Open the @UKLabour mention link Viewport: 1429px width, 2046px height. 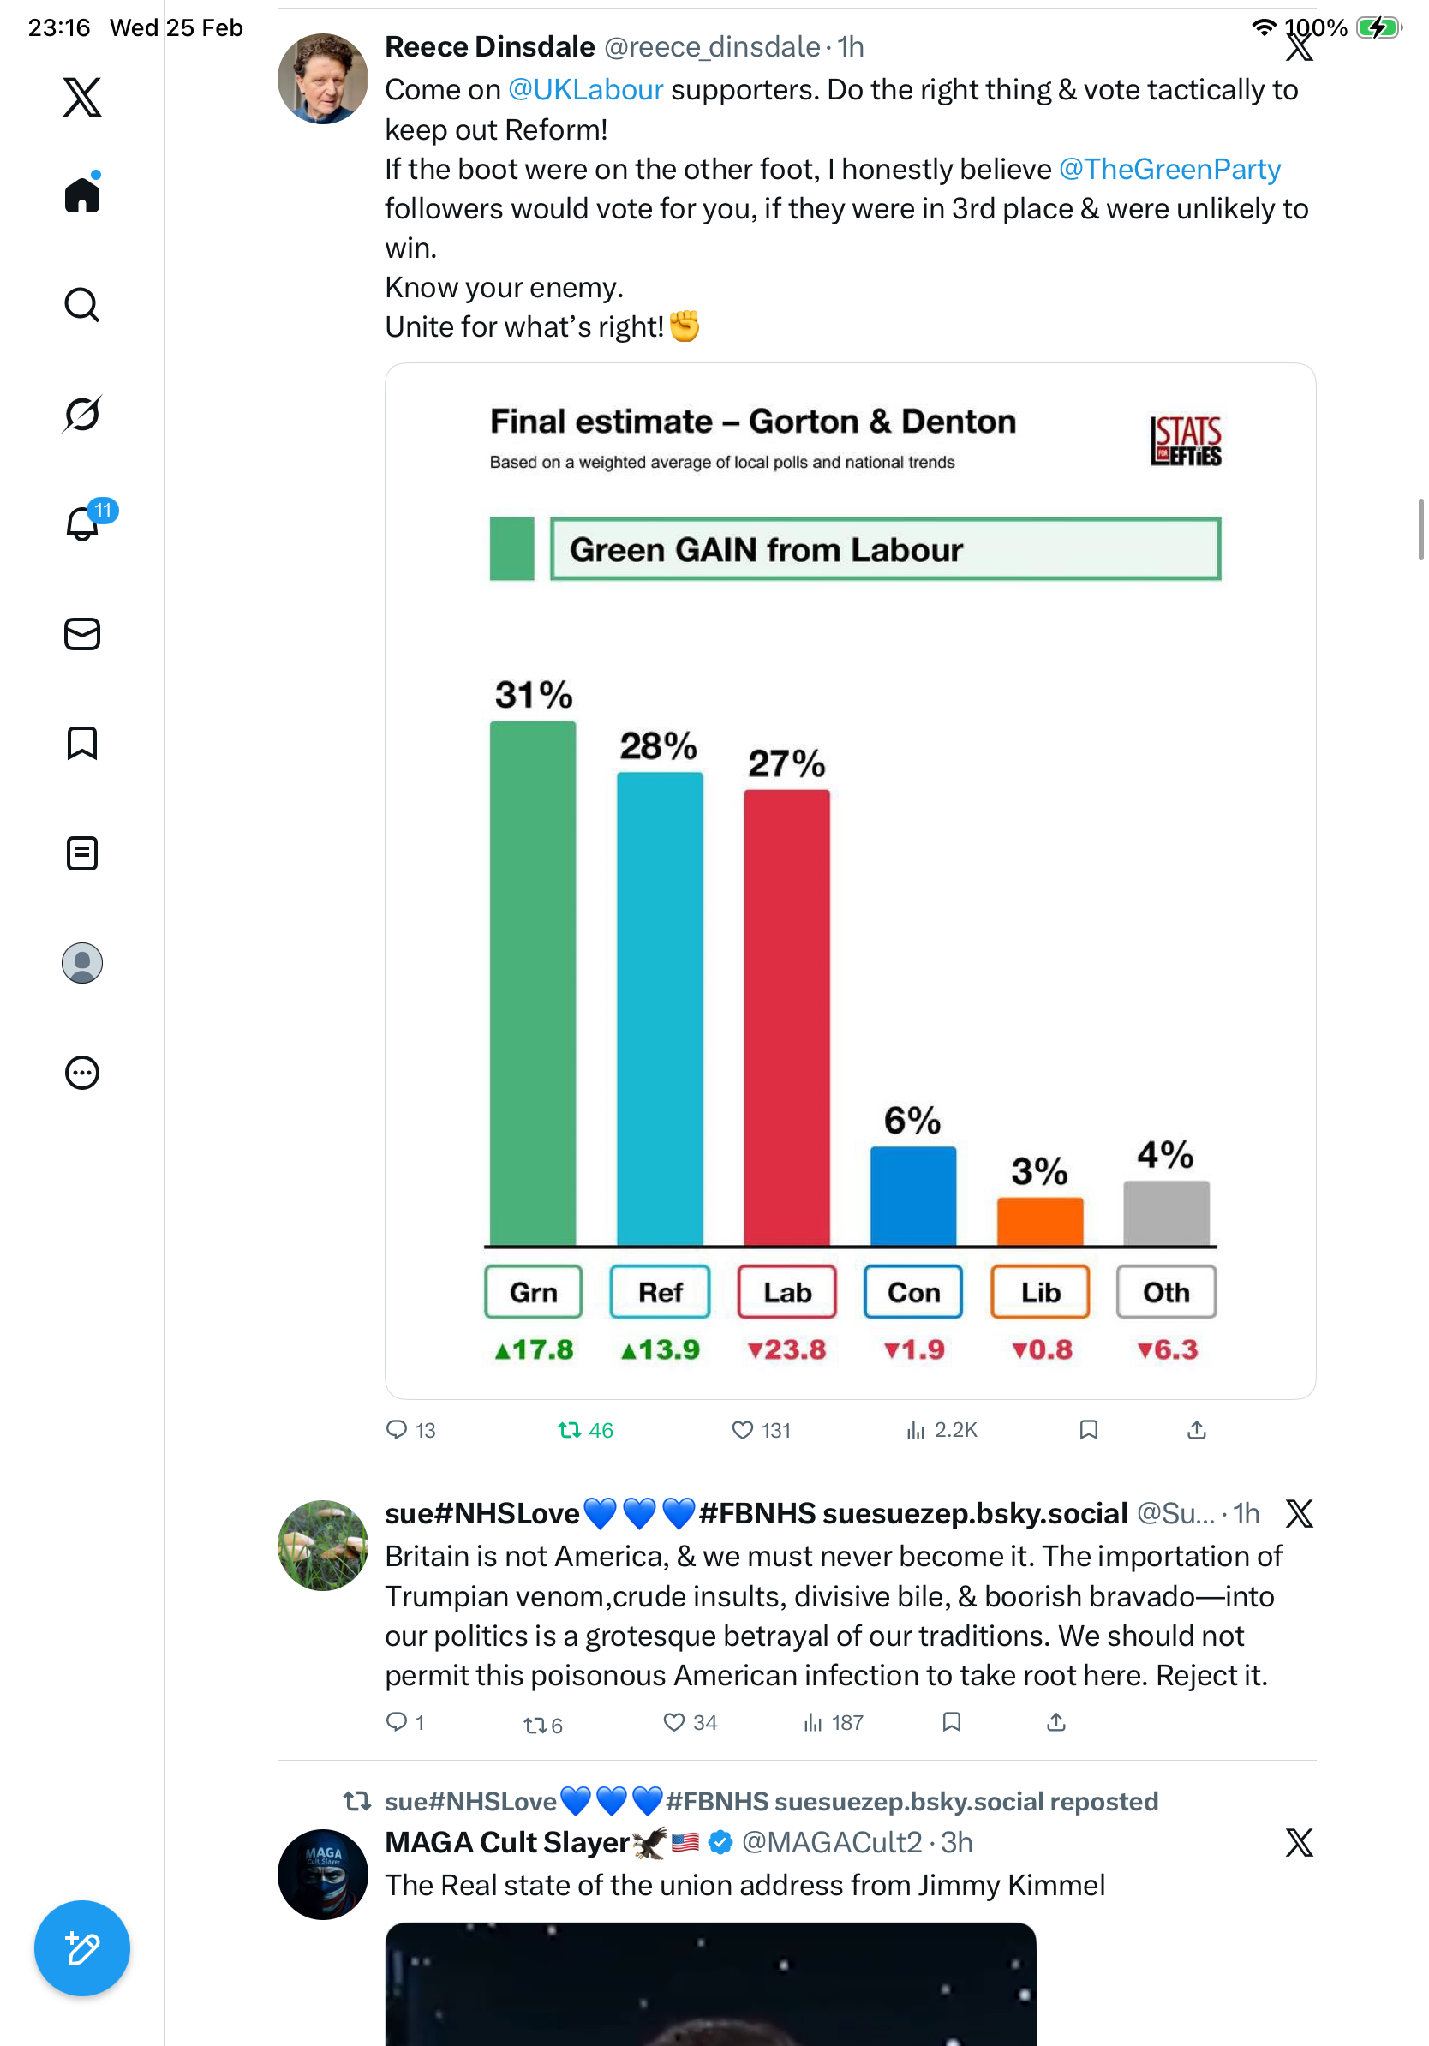(585, 90)
